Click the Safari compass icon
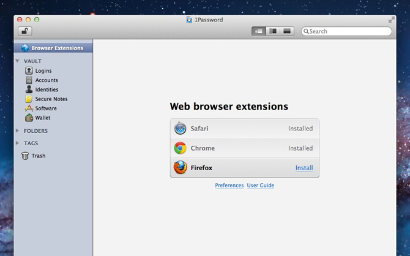 (x=180, y=128)
